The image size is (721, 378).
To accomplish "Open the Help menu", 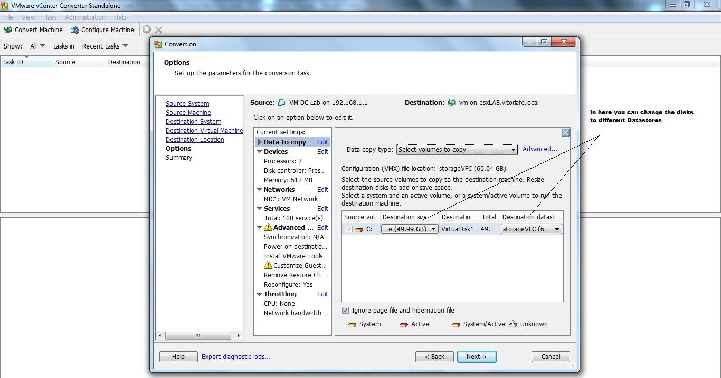I will [x=120, y=17].
